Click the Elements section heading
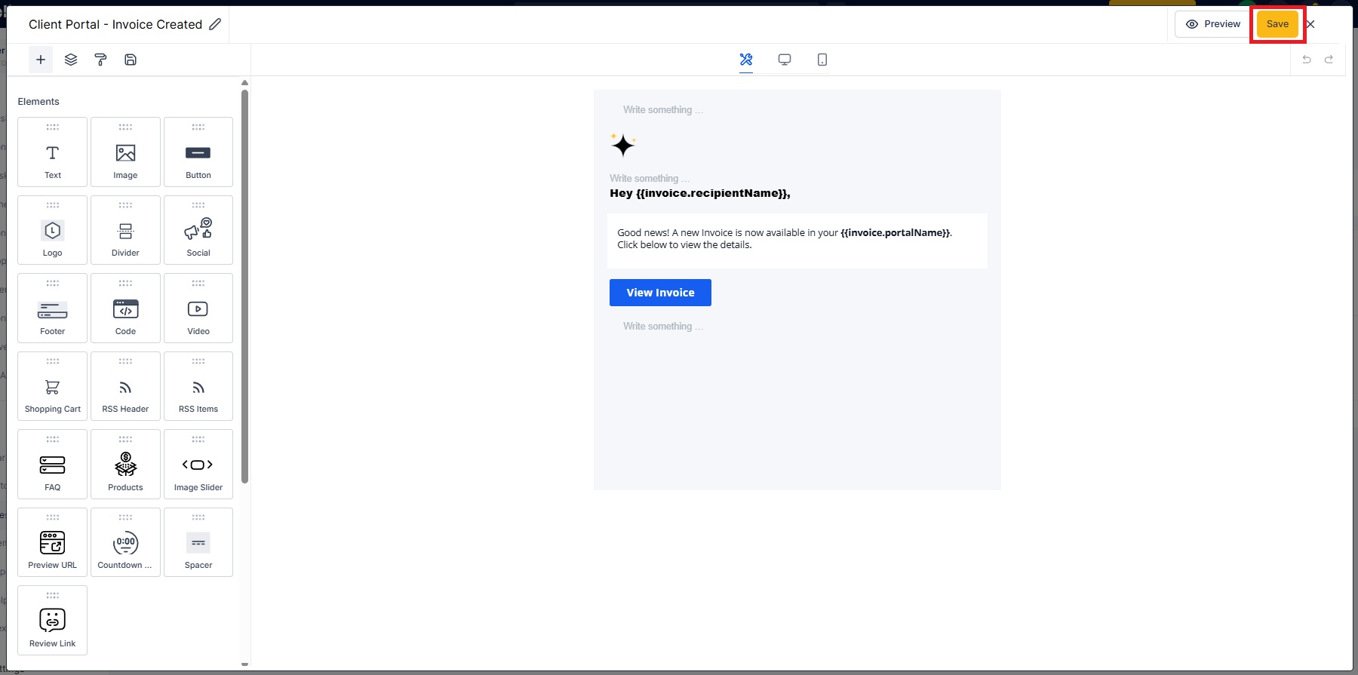Screen dimensions: 1358x675 (x=38, y=102)
